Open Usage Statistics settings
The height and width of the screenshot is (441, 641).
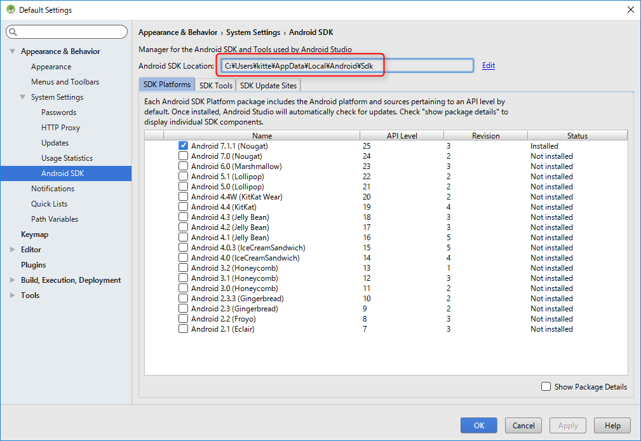[x=67, y=158]
